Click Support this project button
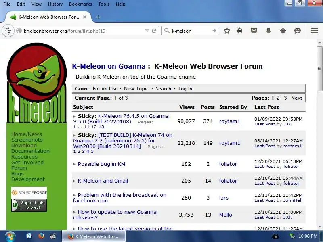Screen dimensions: 323x242 click(29, 205)
